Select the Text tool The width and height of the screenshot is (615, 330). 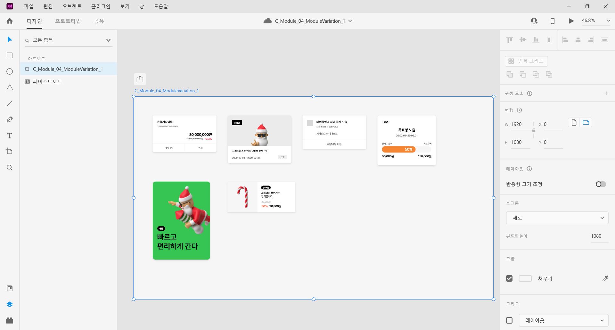pos(10,136)
